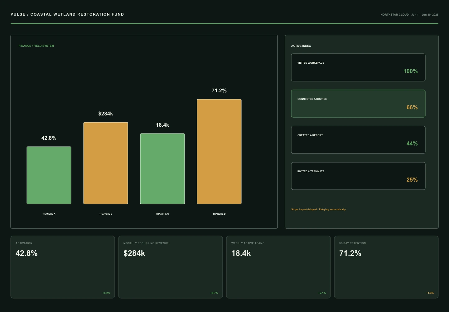The width and height of the screenshot is (449, 312).
Task: Click the −1.3% retention change indicator
Action: click(430, 293)
